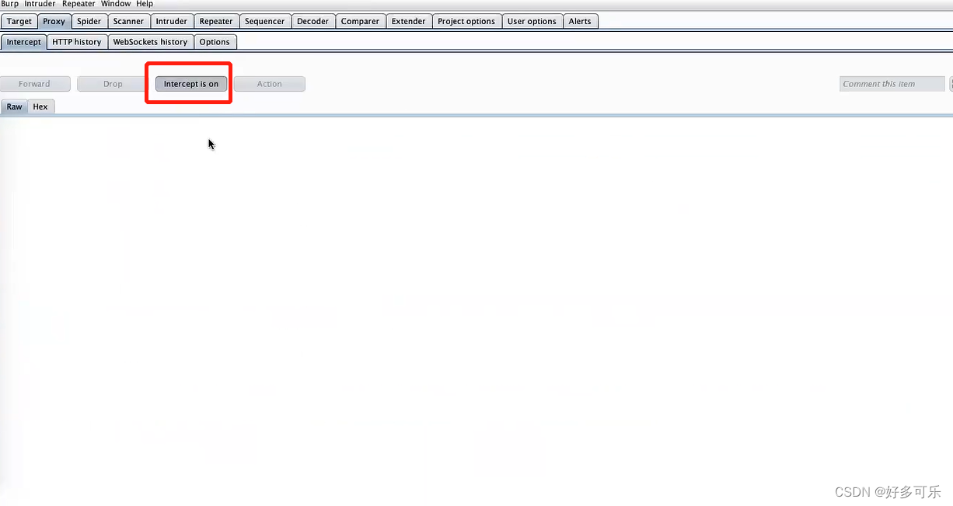Open the WebSockets history sub-tab
Viewport: 953px width, 506px height.
point(151,42)
